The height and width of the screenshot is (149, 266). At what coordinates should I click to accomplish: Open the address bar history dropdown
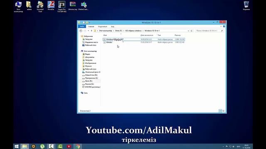click(188, 31)
